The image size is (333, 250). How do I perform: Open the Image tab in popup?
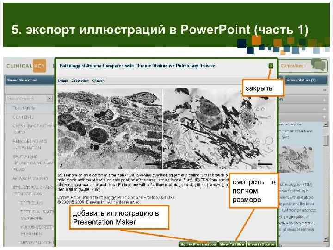(63, 81)
